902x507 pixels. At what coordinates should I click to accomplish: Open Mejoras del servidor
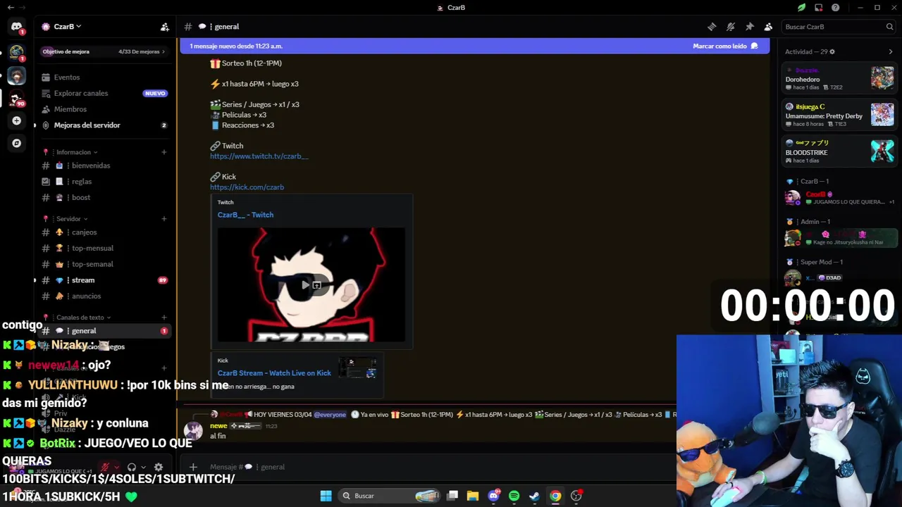click(x=104, y=125)
